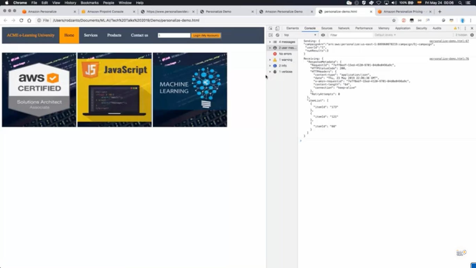This screenshot has height=268, width=476.
Task: Open the DevTools three-dot menu
Action: (465, 28)
